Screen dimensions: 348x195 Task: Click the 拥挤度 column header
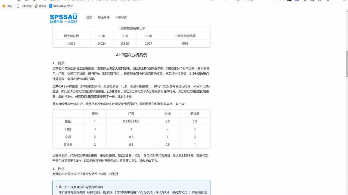point(194,113)
